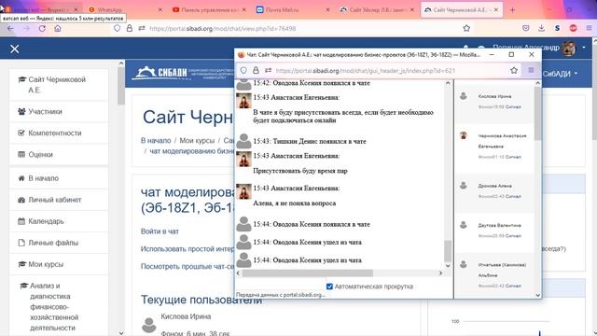Open the browser downloads arrow icon

point(541,28)
